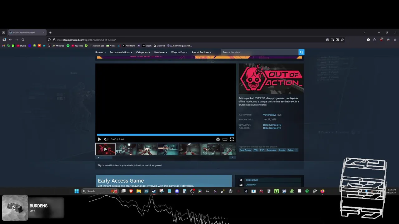Image resolution: width=399 pixels, height=224 pixels.
Task: Unmute the trailer video volume
Action: click(x=106, y=139)
